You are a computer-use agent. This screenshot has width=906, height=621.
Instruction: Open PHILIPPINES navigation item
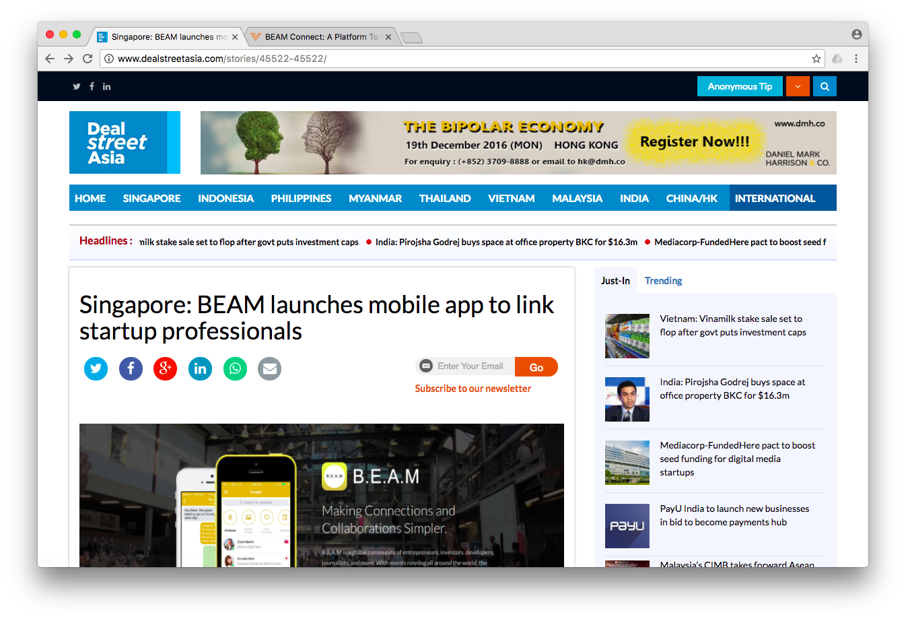coord(301,198)
